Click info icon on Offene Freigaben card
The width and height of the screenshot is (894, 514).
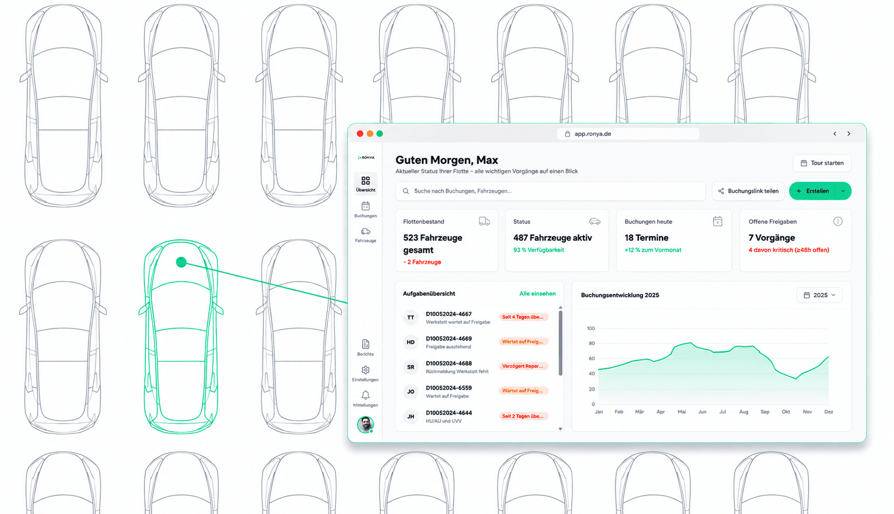pyautogui.click(x=838, y=221)
